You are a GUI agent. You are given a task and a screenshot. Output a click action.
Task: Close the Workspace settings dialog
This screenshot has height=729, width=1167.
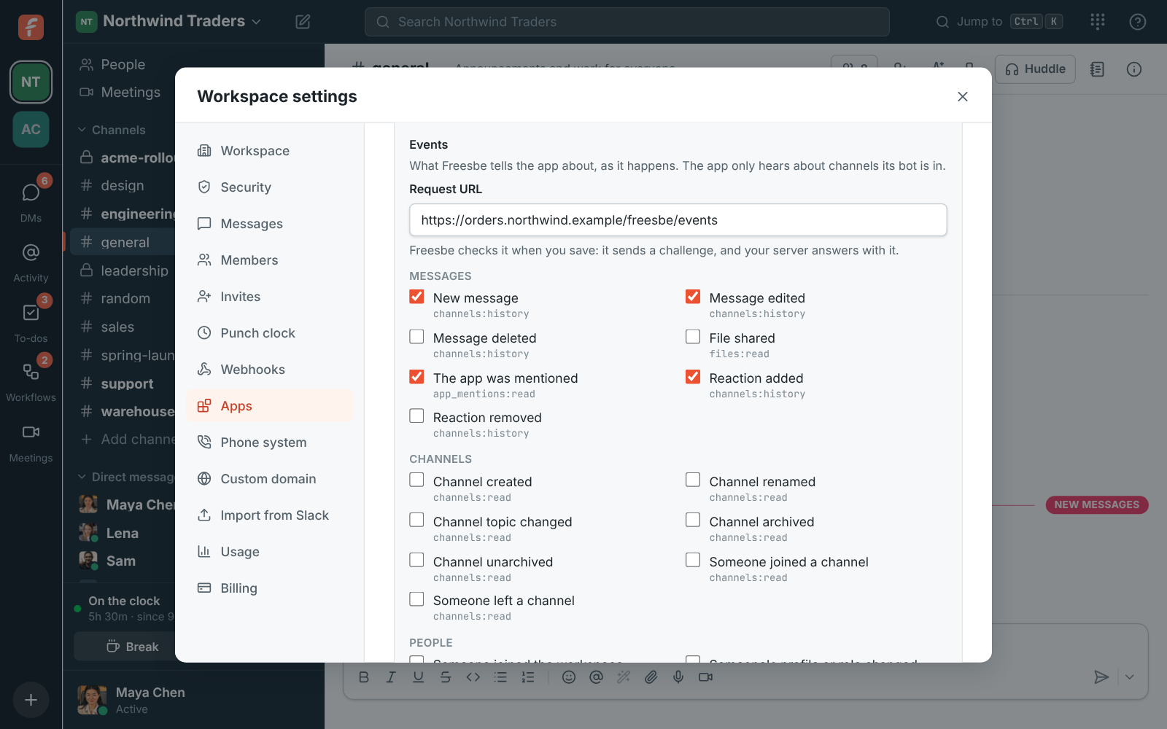(x=963, y=96)
